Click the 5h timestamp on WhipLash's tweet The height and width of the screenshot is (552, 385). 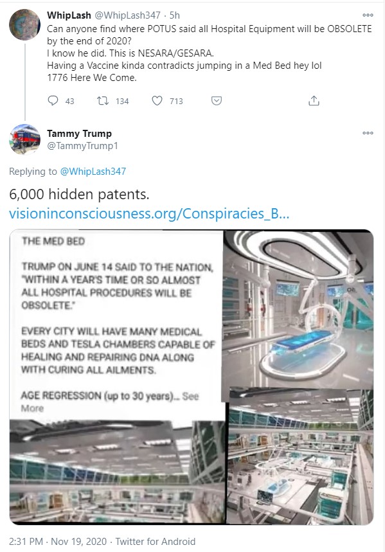(175, 15)
